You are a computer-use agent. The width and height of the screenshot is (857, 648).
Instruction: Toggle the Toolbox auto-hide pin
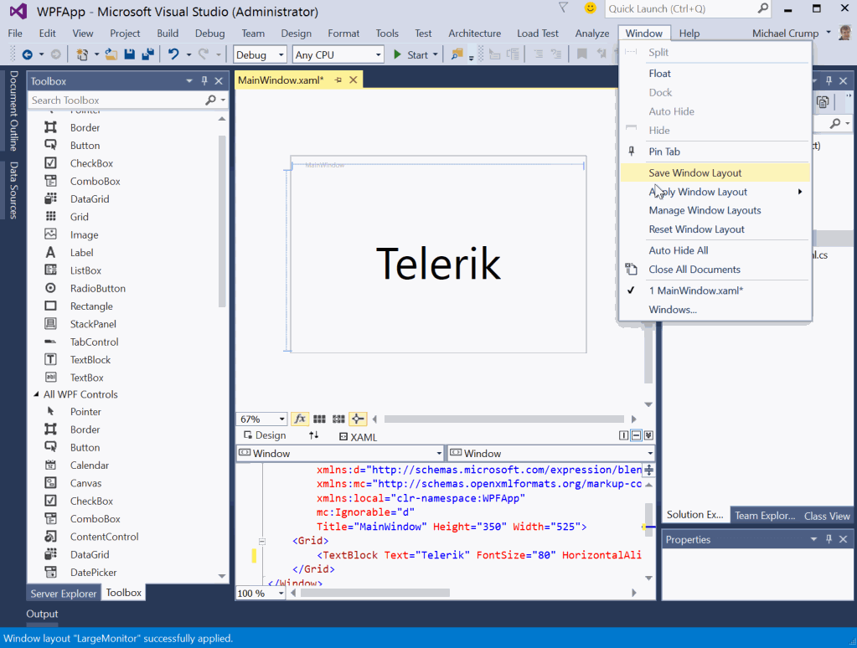[x=204, y=81]
